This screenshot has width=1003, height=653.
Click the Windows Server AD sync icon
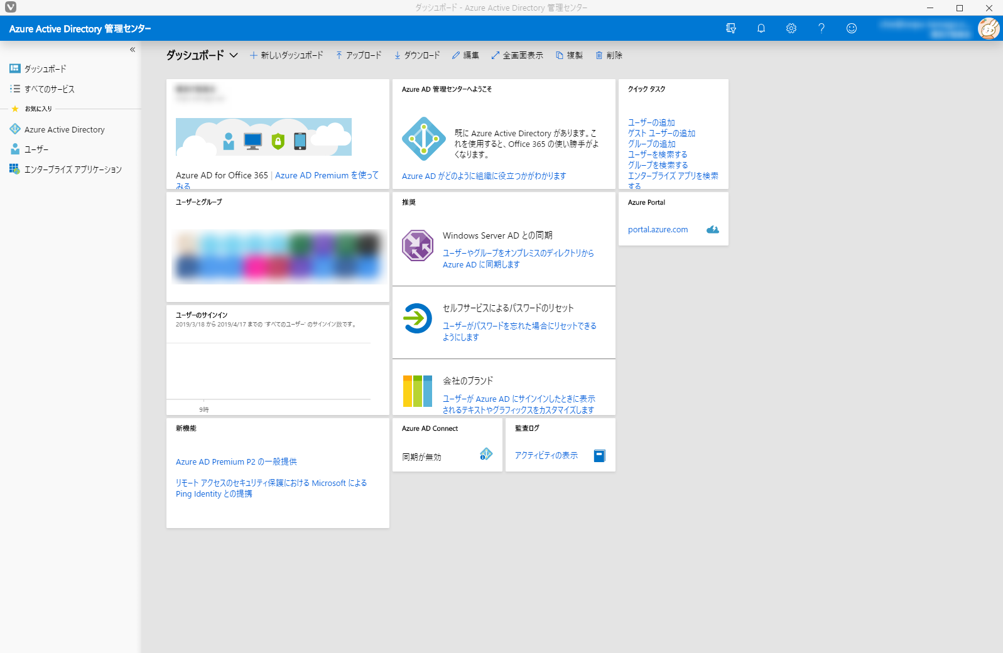(x=418, y=246)
